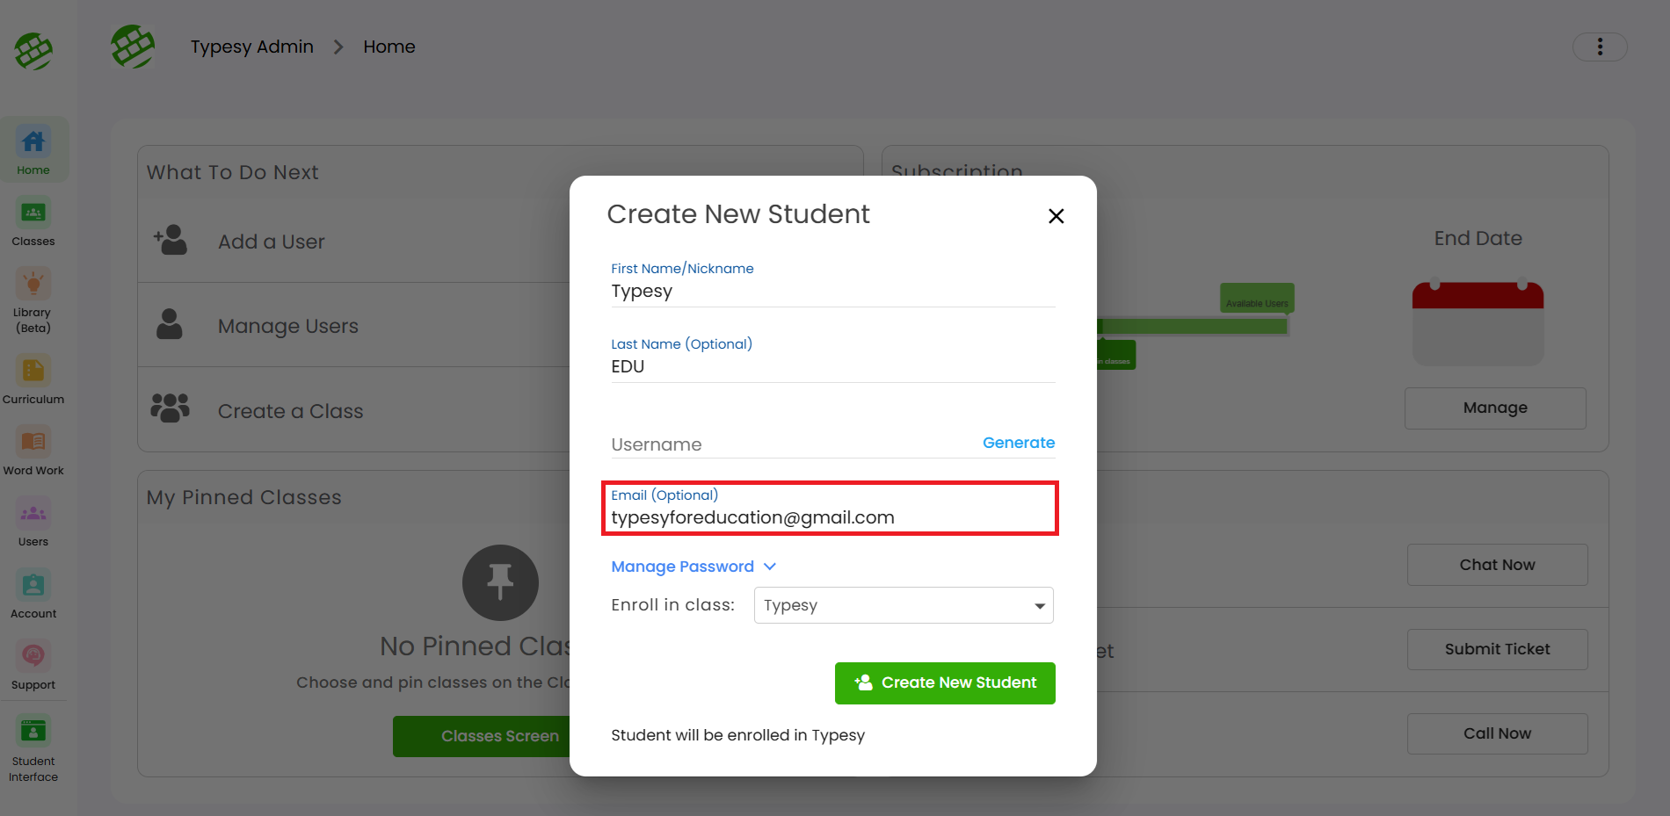The width and height of the screenshot is (1670, 816).
Task: Click the Home breadcrumb item
Action: 388,47
